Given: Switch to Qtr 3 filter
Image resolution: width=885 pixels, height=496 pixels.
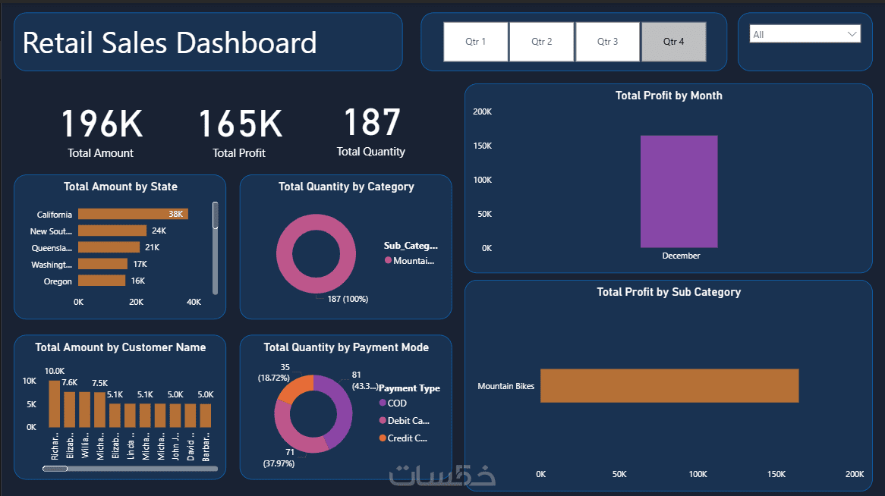Looking at the screenshot, I should pos(607,42).
